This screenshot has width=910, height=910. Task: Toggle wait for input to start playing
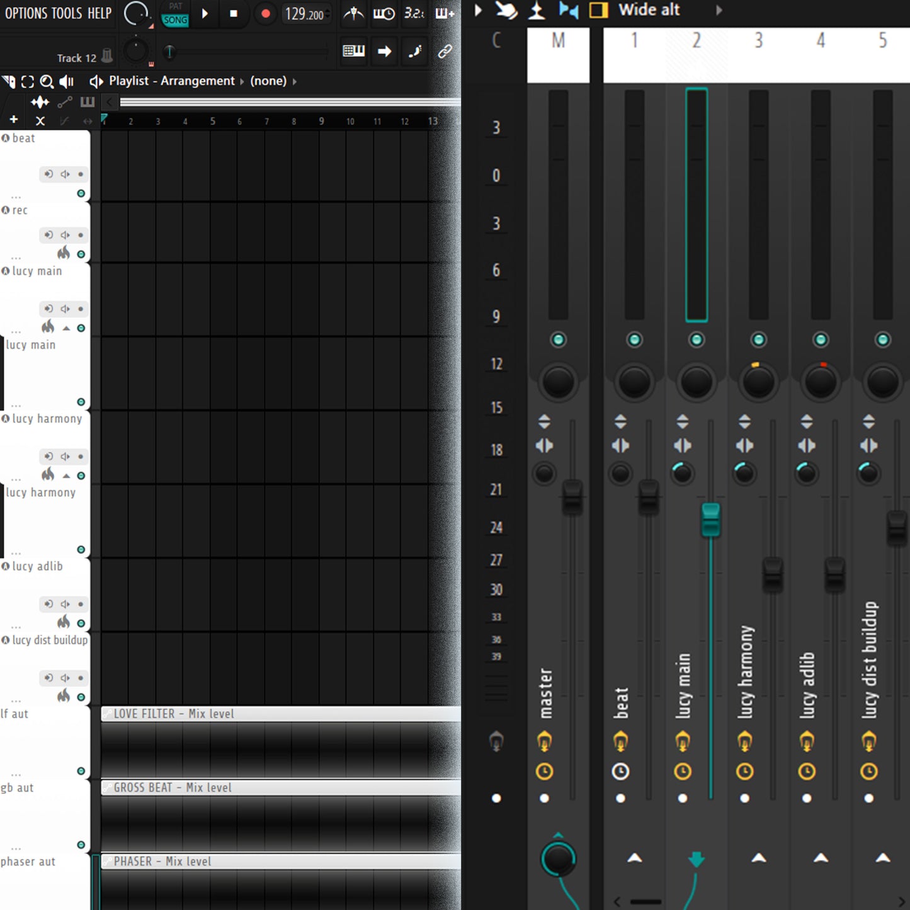[384, 13]
